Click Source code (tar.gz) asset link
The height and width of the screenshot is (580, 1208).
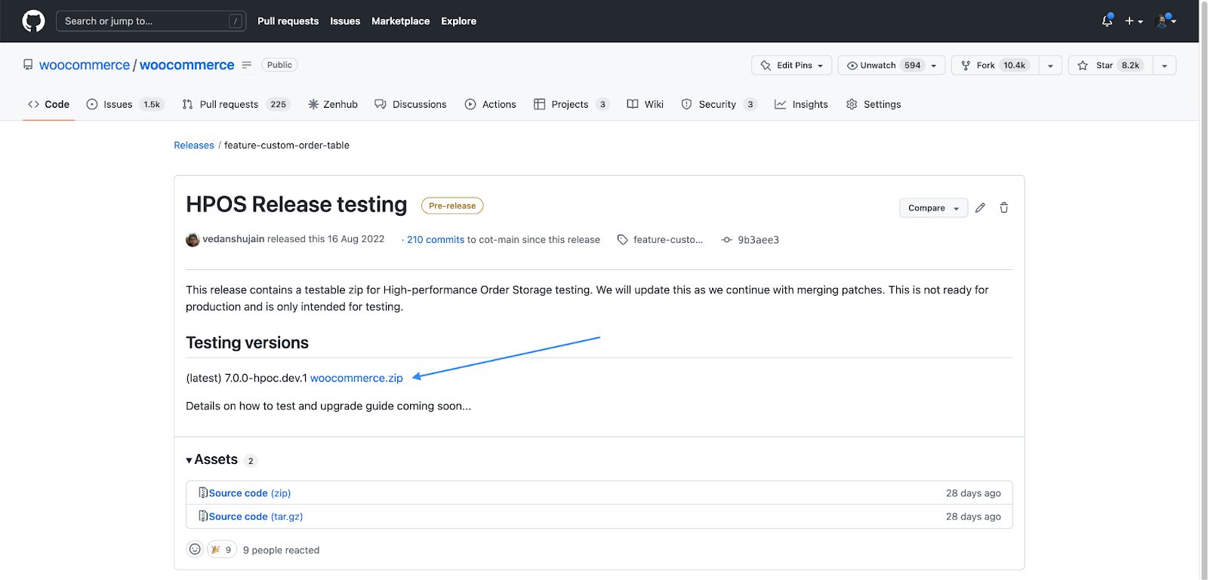tap(255, 517)
